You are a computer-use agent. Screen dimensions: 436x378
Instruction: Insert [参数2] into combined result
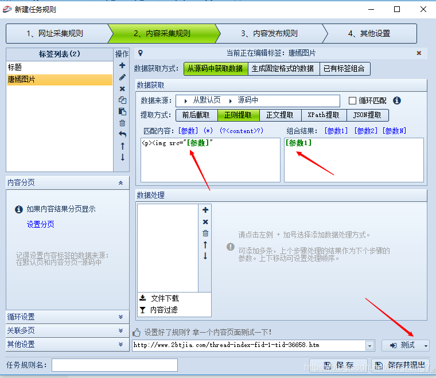point(366,131)
